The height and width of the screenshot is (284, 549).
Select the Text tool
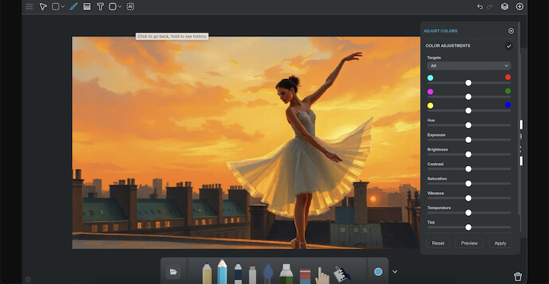pos(100,7)
